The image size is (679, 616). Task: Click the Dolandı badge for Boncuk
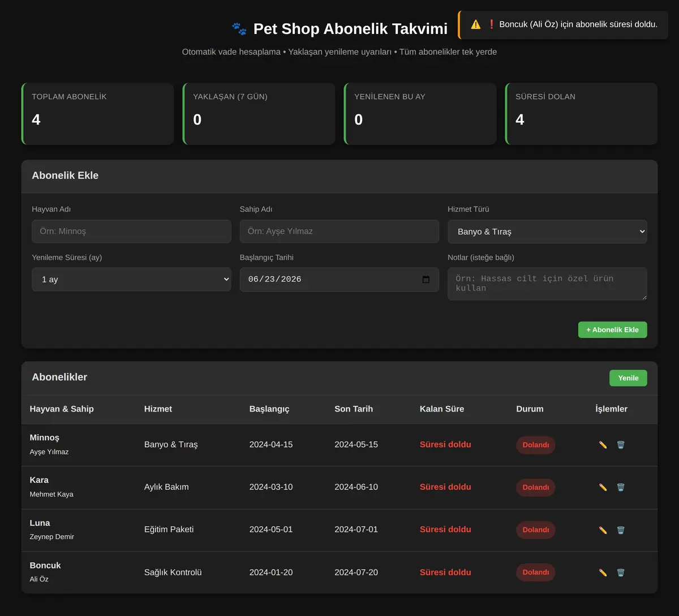536,572
